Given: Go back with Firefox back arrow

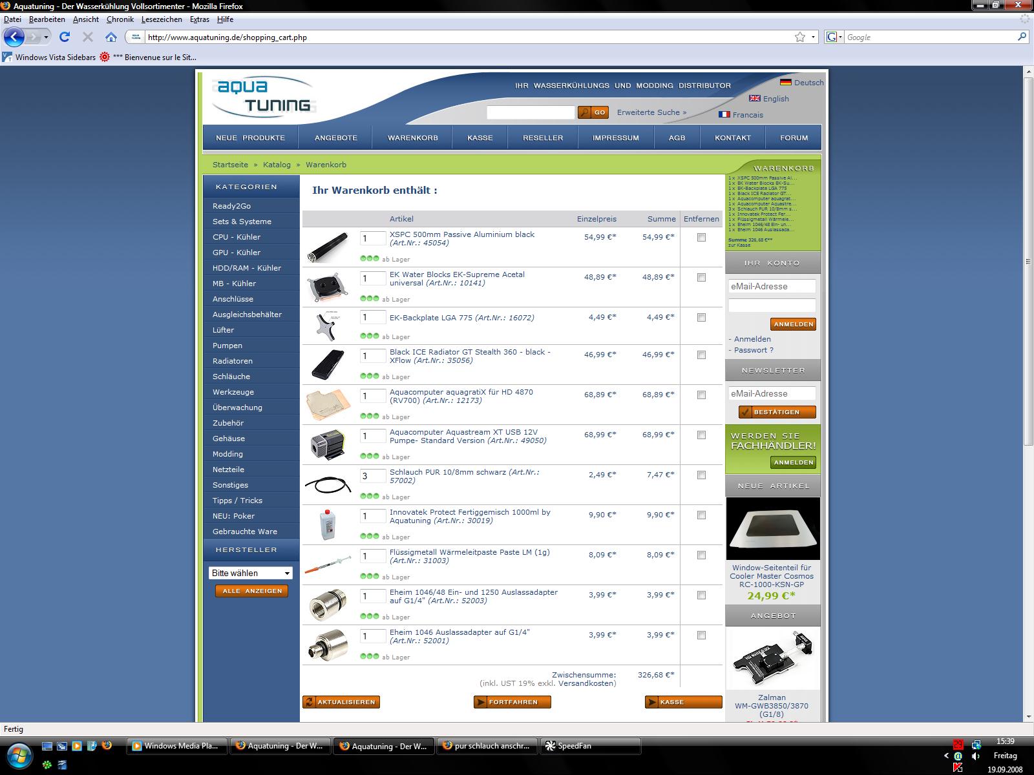Looking at the screenshot, I should [x=14, y=37].
